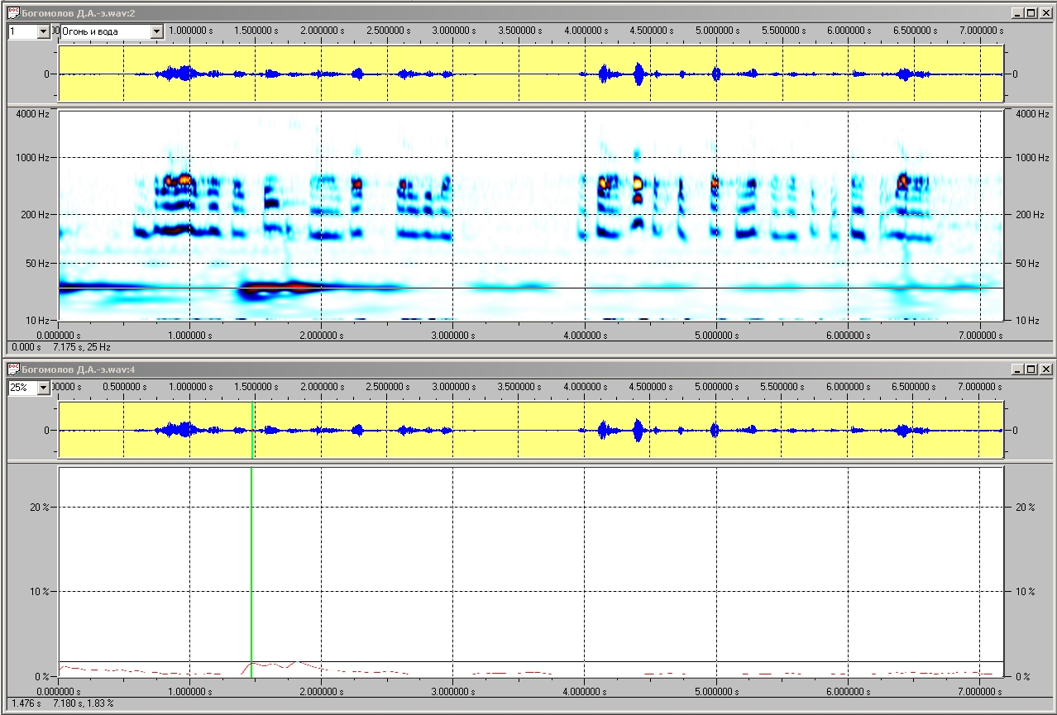Click the '6.500000 s' mark on the wav:4 top ruler
The image size is (1057, 715).
tap(916, 387)
